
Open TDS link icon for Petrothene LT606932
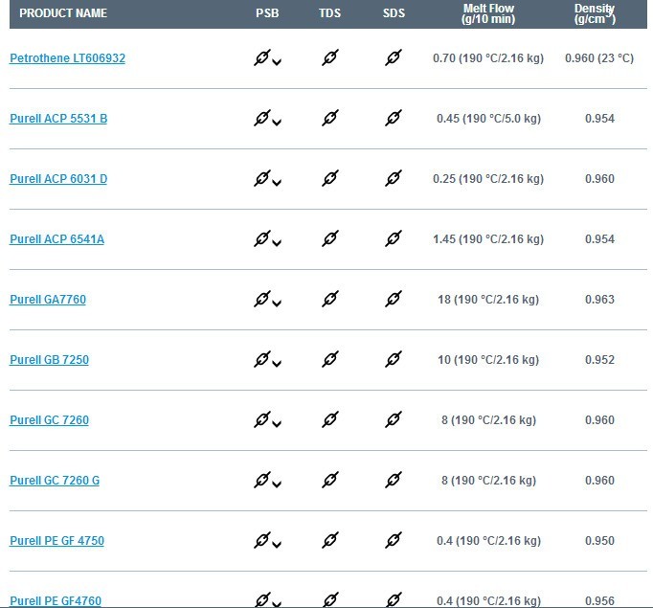329,57
